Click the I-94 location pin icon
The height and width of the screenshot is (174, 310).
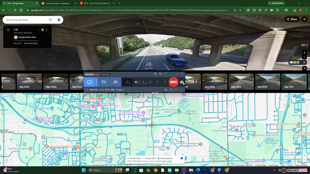coord(42,30)
